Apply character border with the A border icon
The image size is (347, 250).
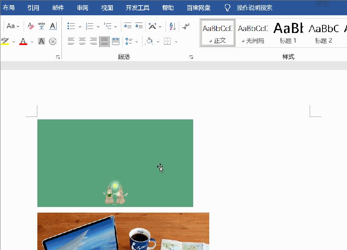(53, 27)
